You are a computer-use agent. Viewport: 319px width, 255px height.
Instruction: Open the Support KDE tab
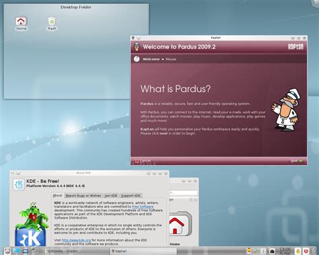pyautogui.click(x=131, y=196)
